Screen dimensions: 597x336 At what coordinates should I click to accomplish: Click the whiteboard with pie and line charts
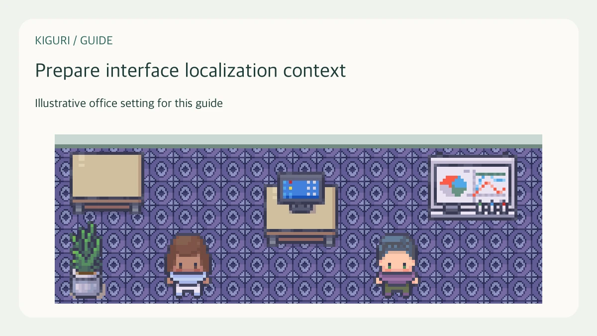pyautogui.click(x=473, y=187)
